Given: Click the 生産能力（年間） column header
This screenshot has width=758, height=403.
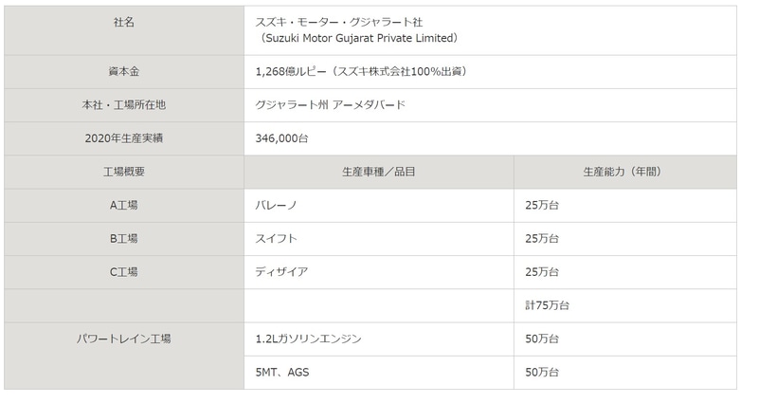Looking at the screenshot, I should 623,172.
